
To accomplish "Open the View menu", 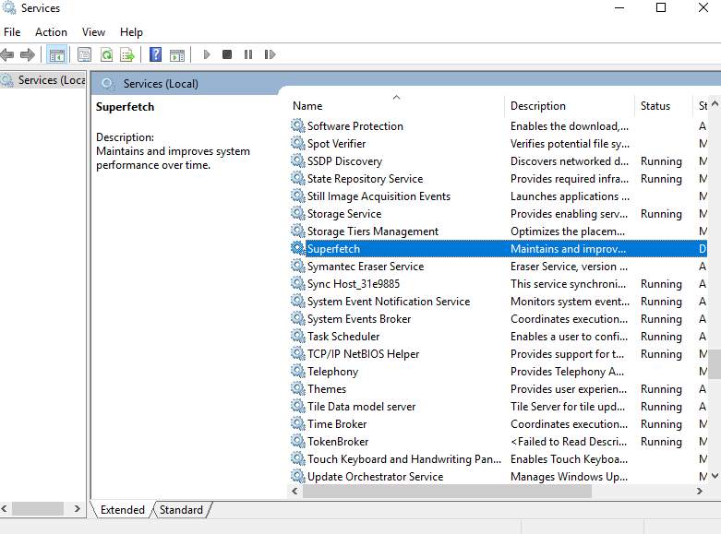I will coord(93,32).
